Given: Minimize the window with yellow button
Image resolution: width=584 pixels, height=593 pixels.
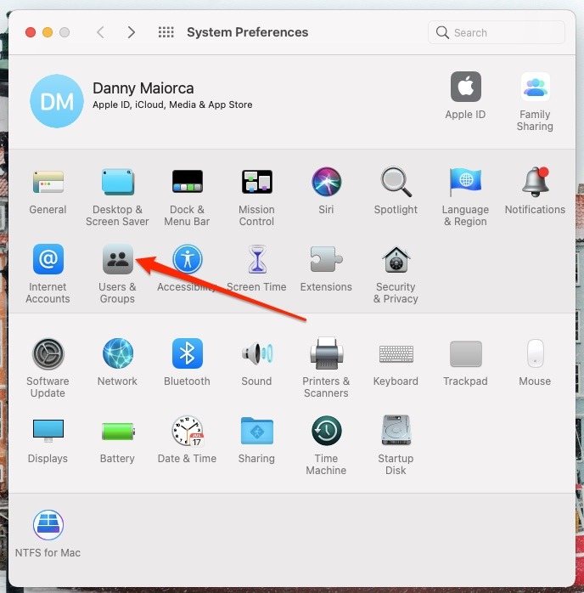Looking at the screenshot, I should [48, 32].
